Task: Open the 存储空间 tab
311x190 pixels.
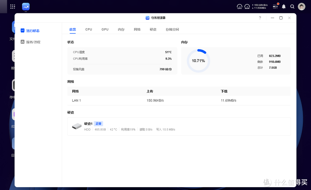Action: click(x=172, y=29)
